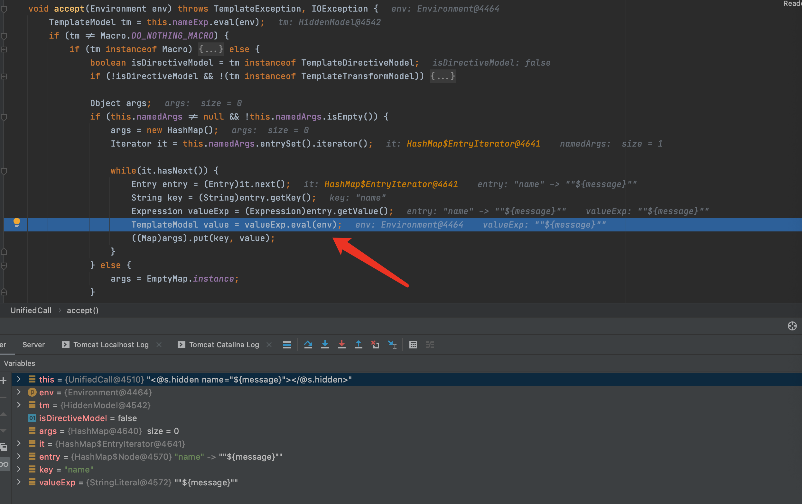Click the arrow icon on Tomcat Localhost Log tab
This screenshot has width=802, height=504.
point(66,345)
